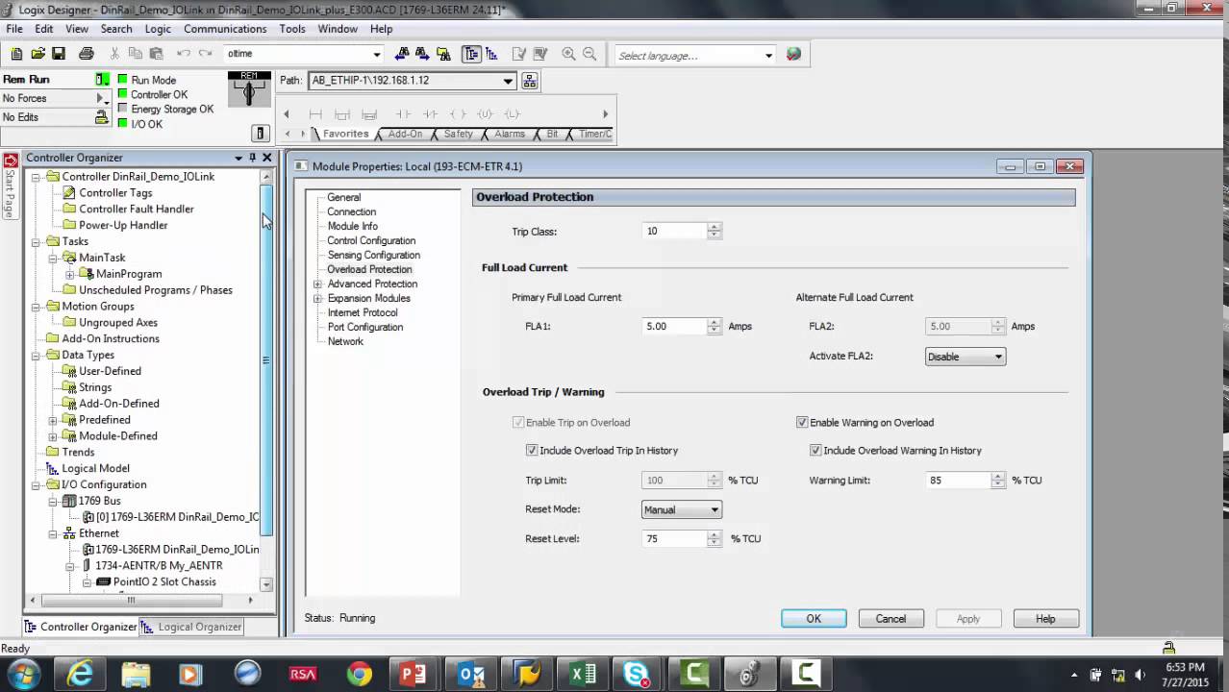
Task: Click the FLA1 5.00 input field
Action: [x=675, y=327]
